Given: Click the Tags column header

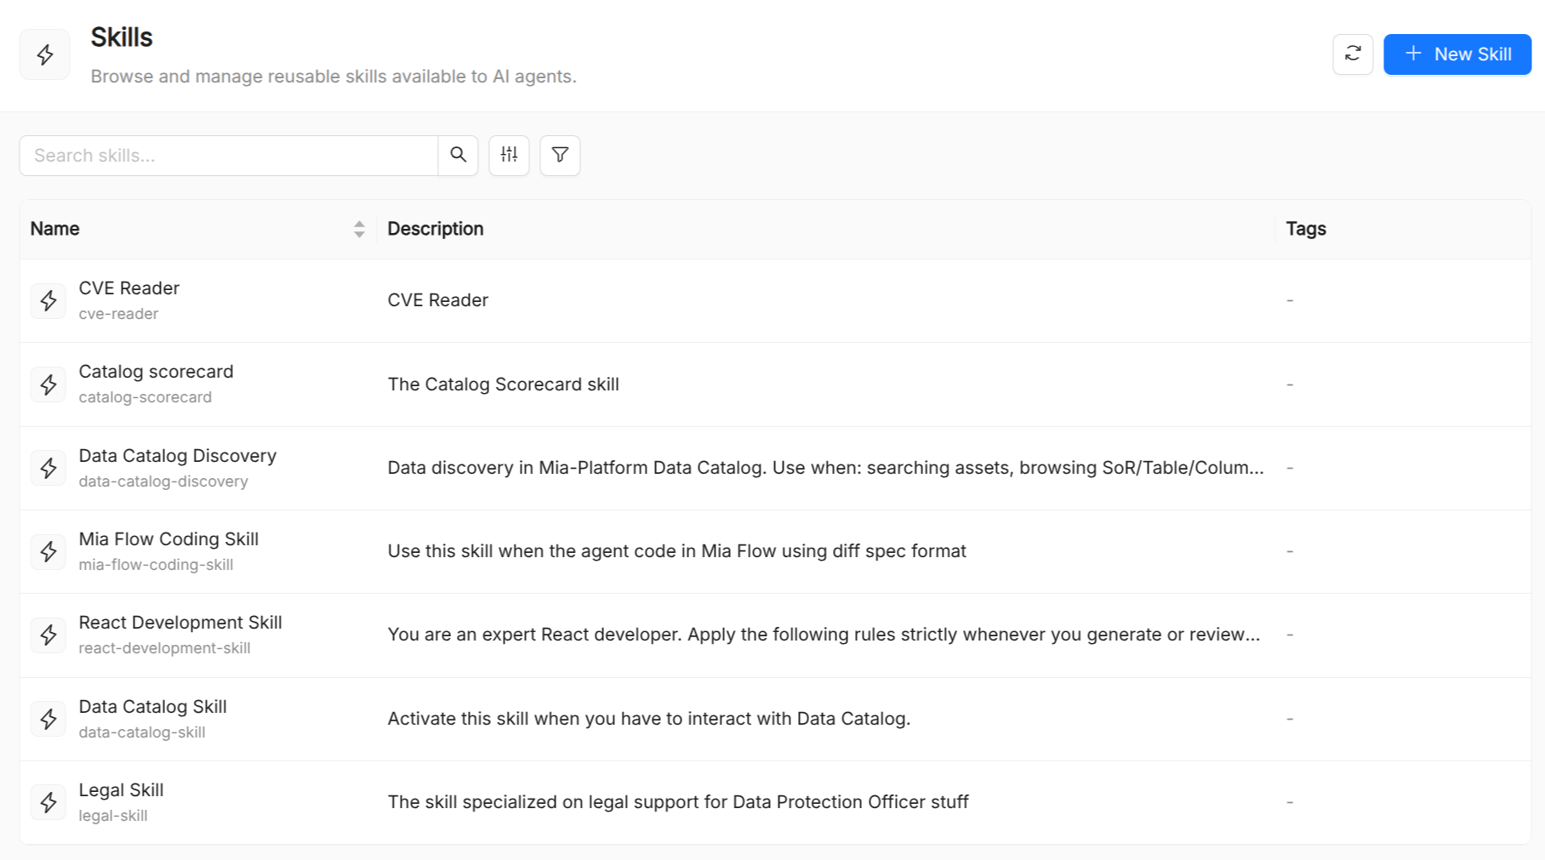Looking at the screenshot, I should point(1403,229).
